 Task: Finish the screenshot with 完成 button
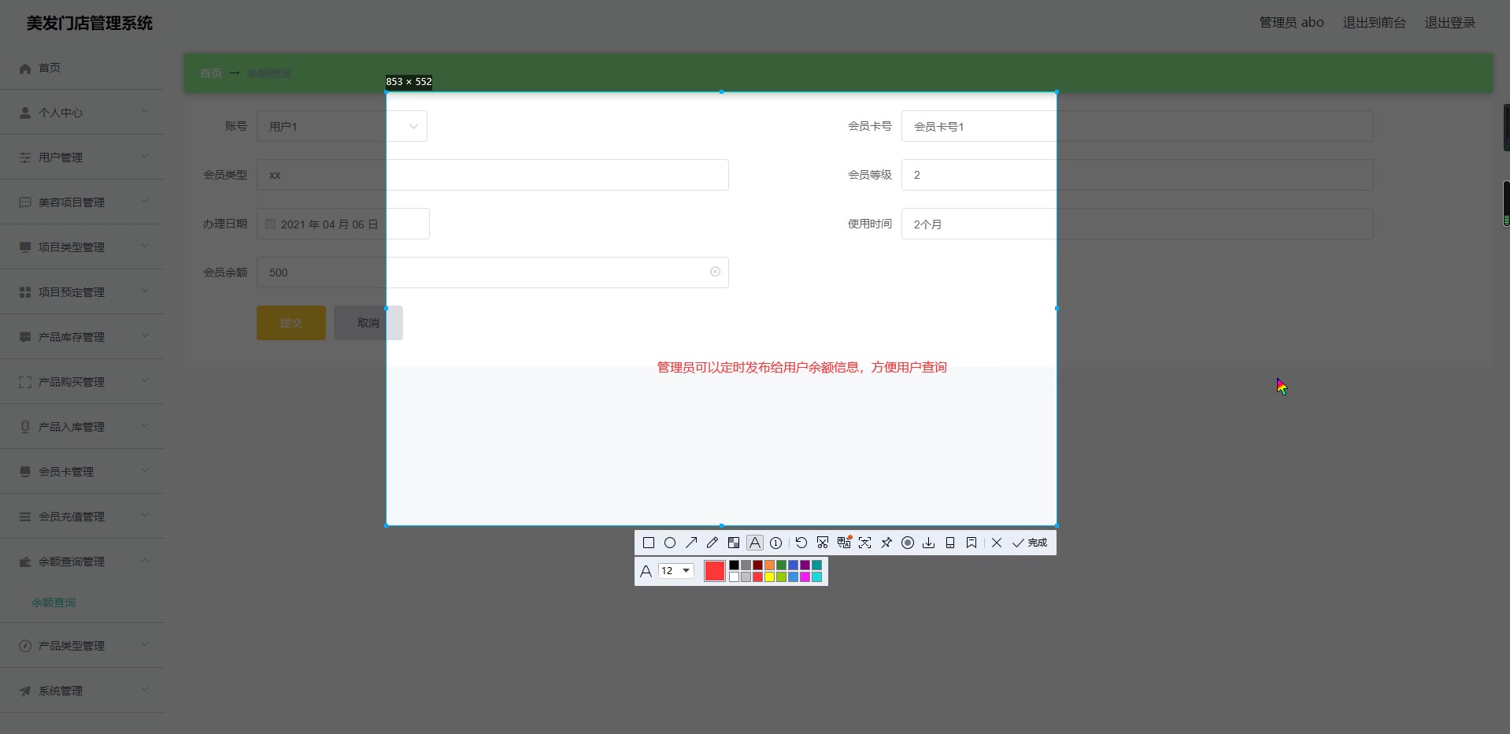(1030, 543)
